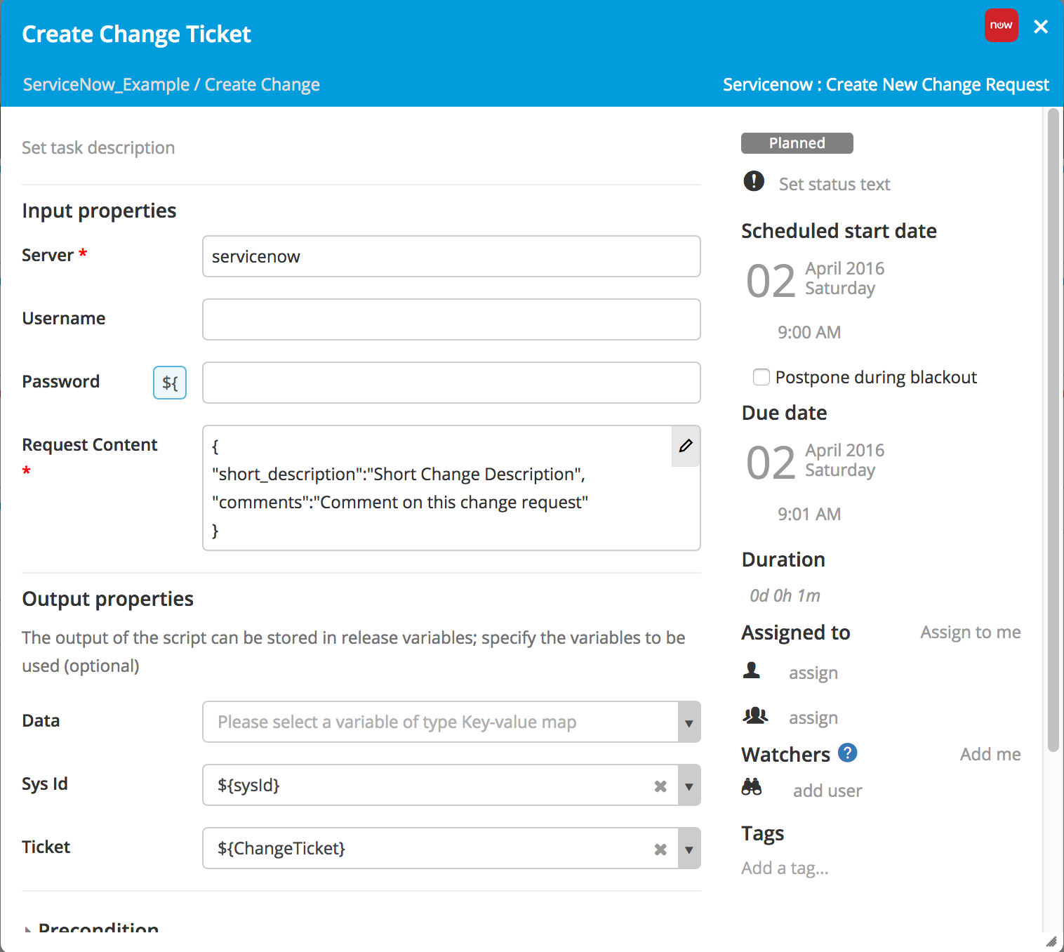Click the status alert exclamation icon

click(754, 181)
